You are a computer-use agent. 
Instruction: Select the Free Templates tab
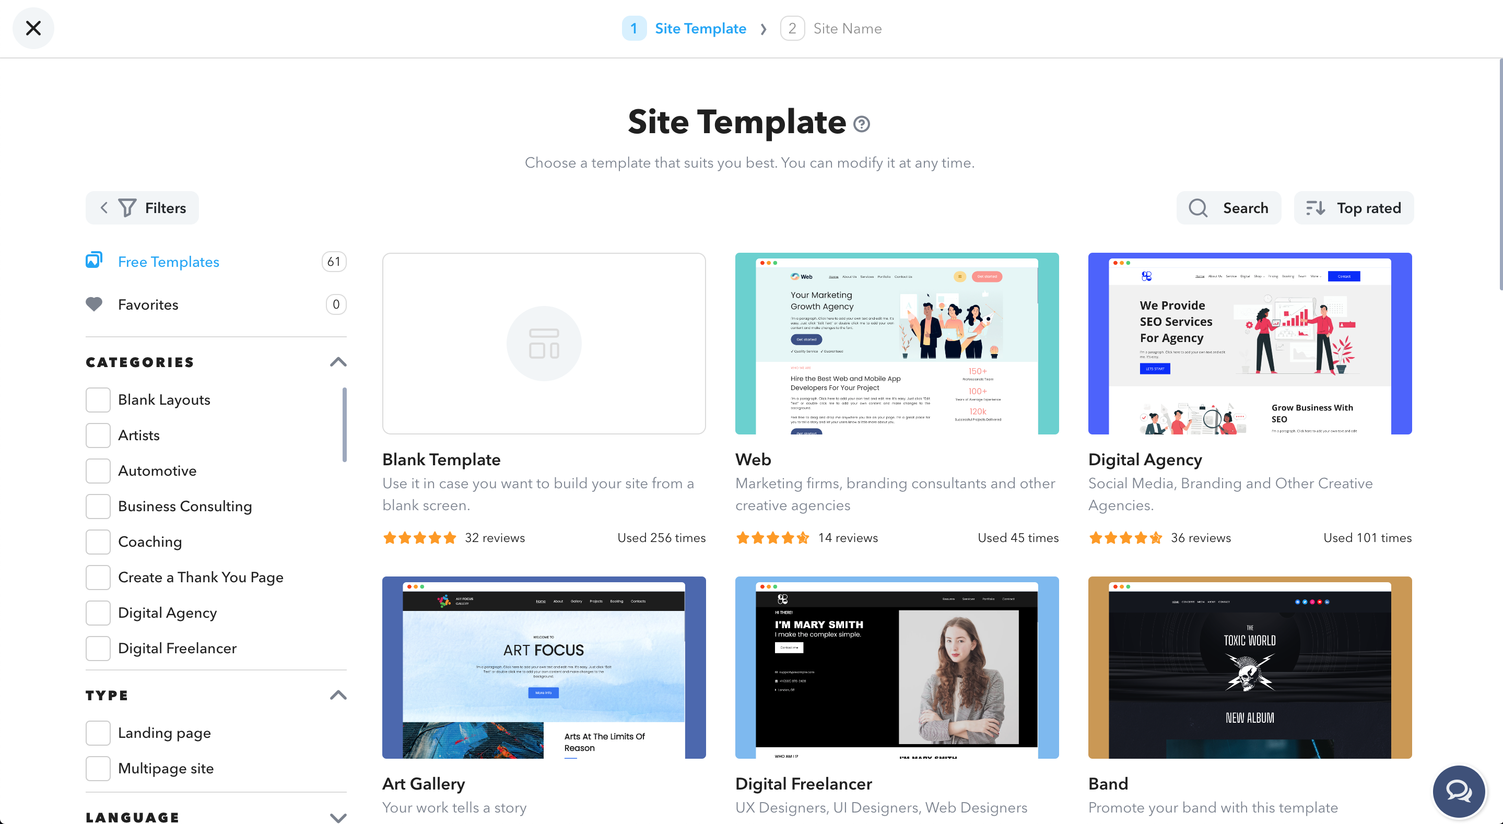169,262
